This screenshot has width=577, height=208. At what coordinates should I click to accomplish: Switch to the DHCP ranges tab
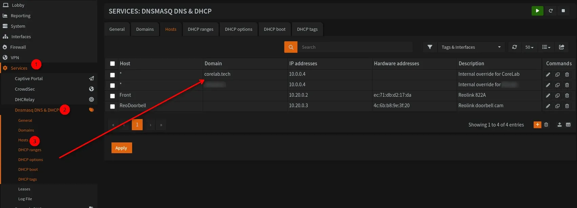[x=201, y=29]
